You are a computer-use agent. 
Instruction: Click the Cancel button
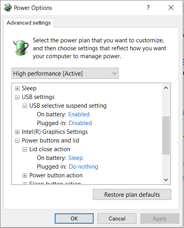point(117,218)
